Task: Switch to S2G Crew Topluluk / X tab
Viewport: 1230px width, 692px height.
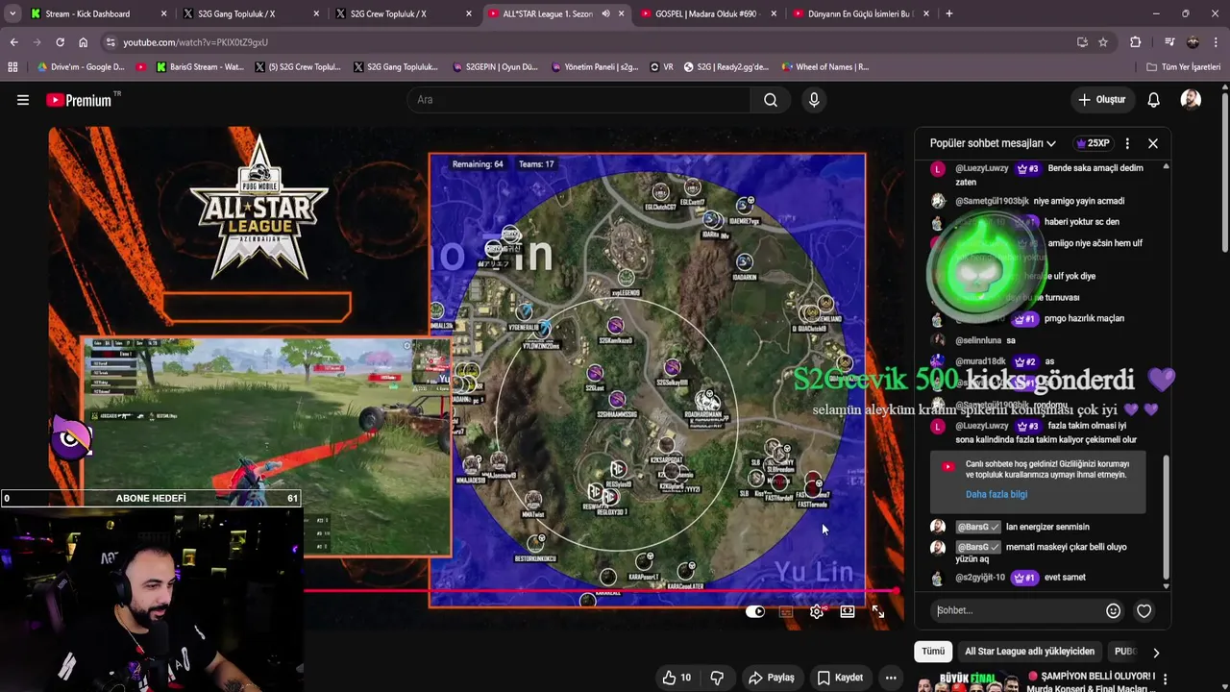Action: pos(402,13)
